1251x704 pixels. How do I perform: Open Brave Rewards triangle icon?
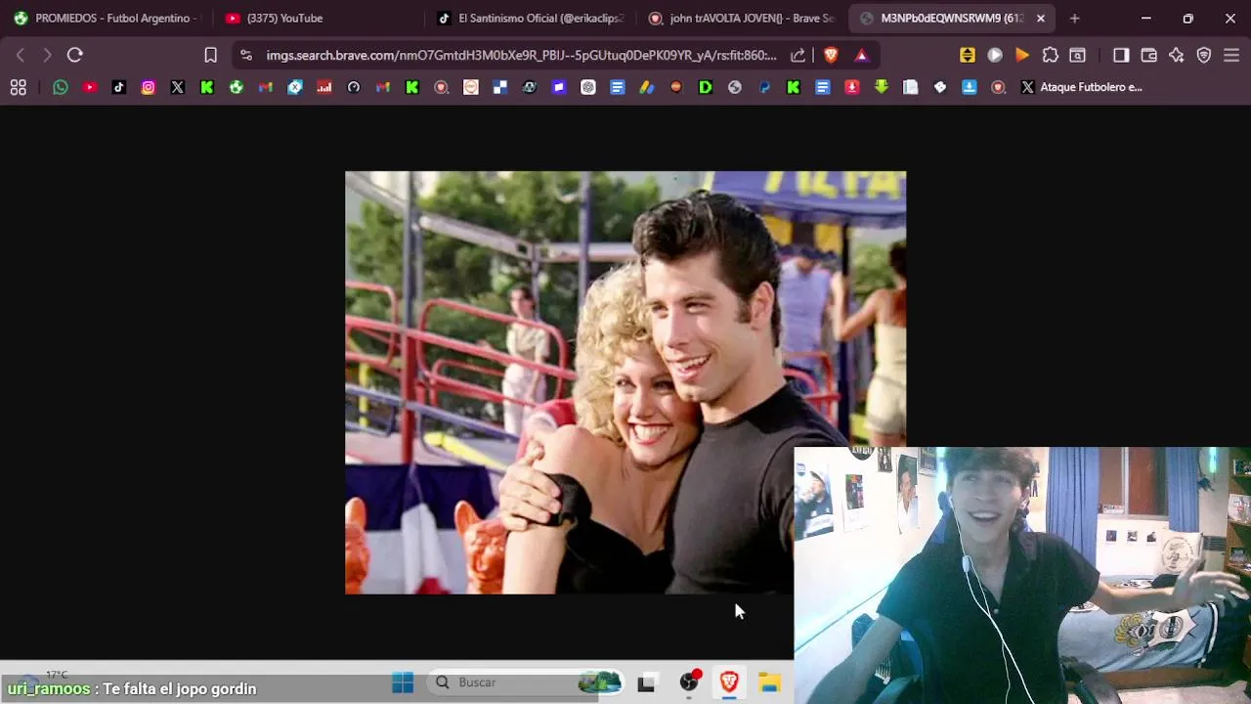point(861,56)
